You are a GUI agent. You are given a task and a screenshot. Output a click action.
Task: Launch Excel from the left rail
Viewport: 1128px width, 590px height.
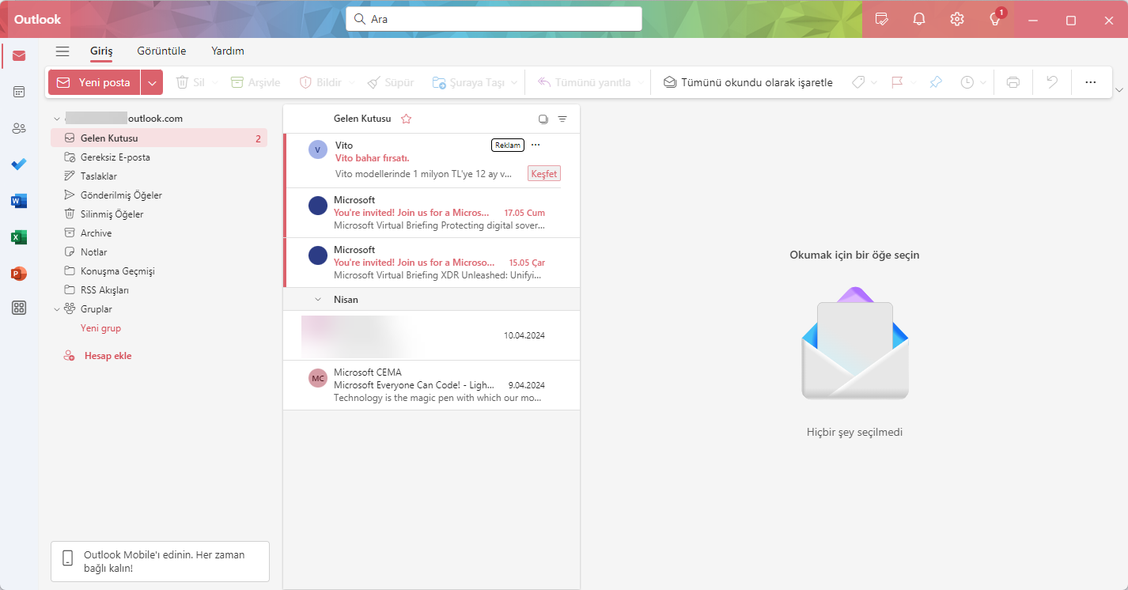[19, 237]
